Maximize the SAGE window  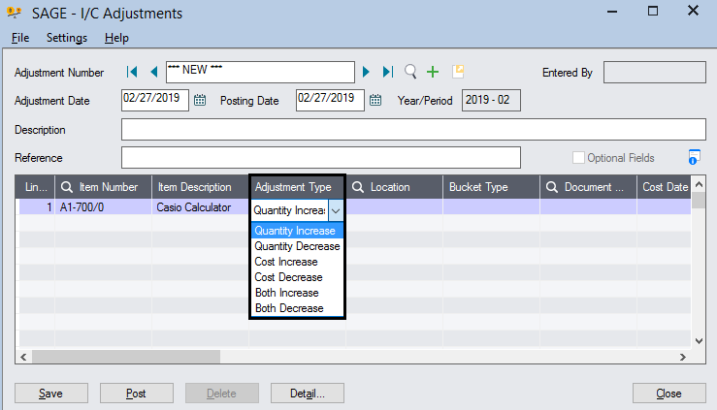653,11
